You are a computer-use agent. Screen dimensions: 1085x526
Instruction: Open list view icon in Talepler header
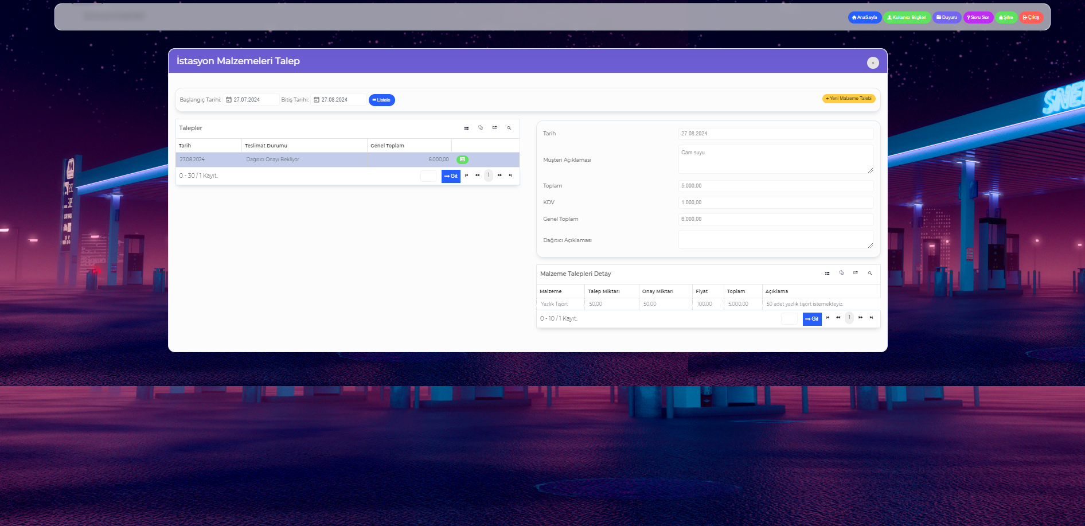466,128
